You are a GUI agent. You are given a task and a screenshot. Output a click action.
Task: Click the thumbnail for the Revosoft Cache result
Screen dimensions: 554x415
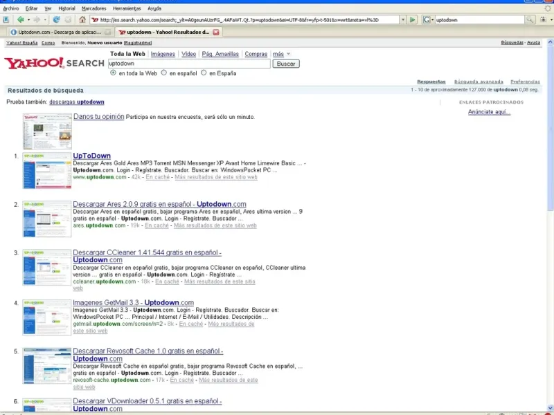tap(47, 366)
